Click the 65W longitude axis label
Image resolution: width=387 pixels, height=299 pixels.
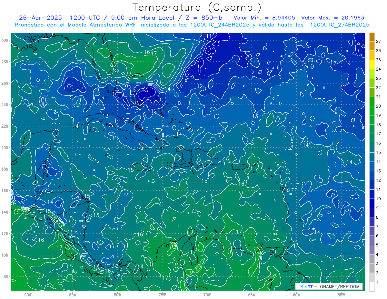coord(252,295)
